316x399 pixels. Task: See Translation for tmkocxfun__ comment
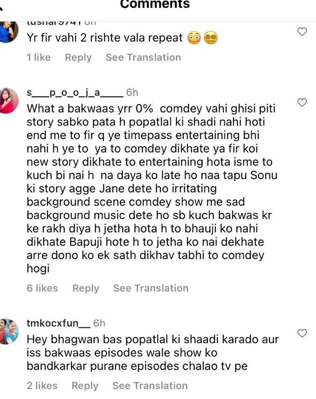pos(150,386)
